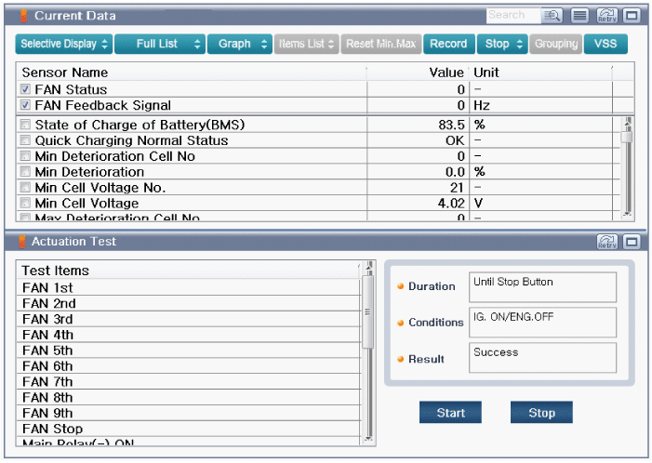Maximize the Actuation Test panel

tap(632, 242)
